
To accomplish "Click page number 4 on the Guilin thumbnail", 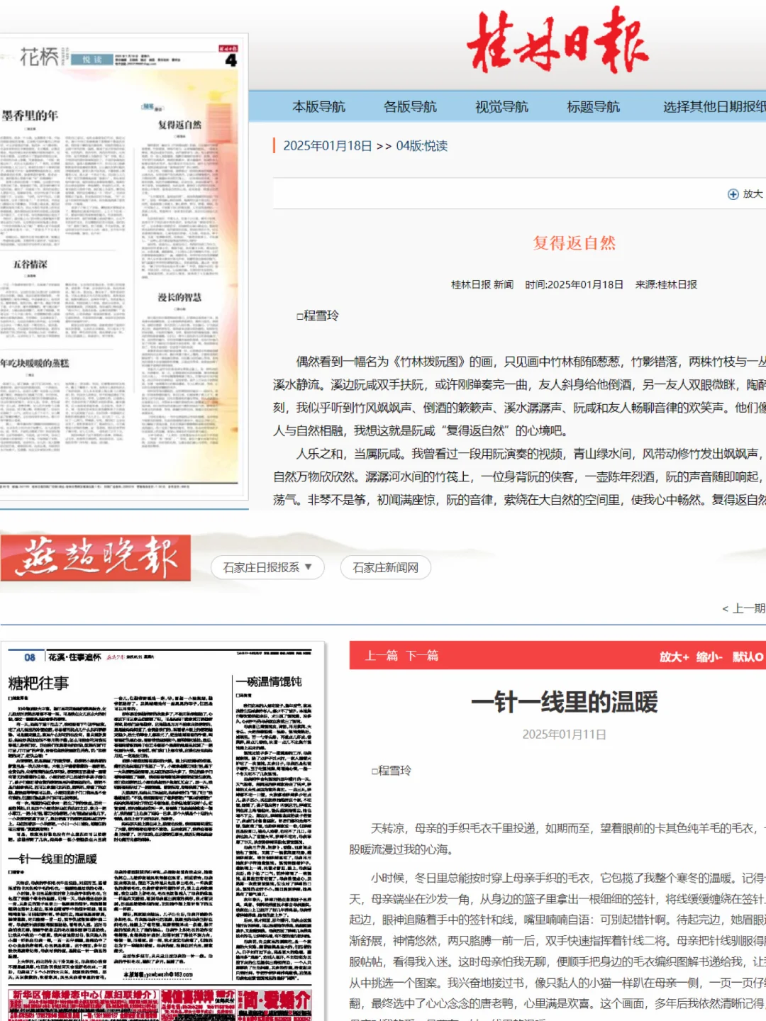I will point(231,60).
